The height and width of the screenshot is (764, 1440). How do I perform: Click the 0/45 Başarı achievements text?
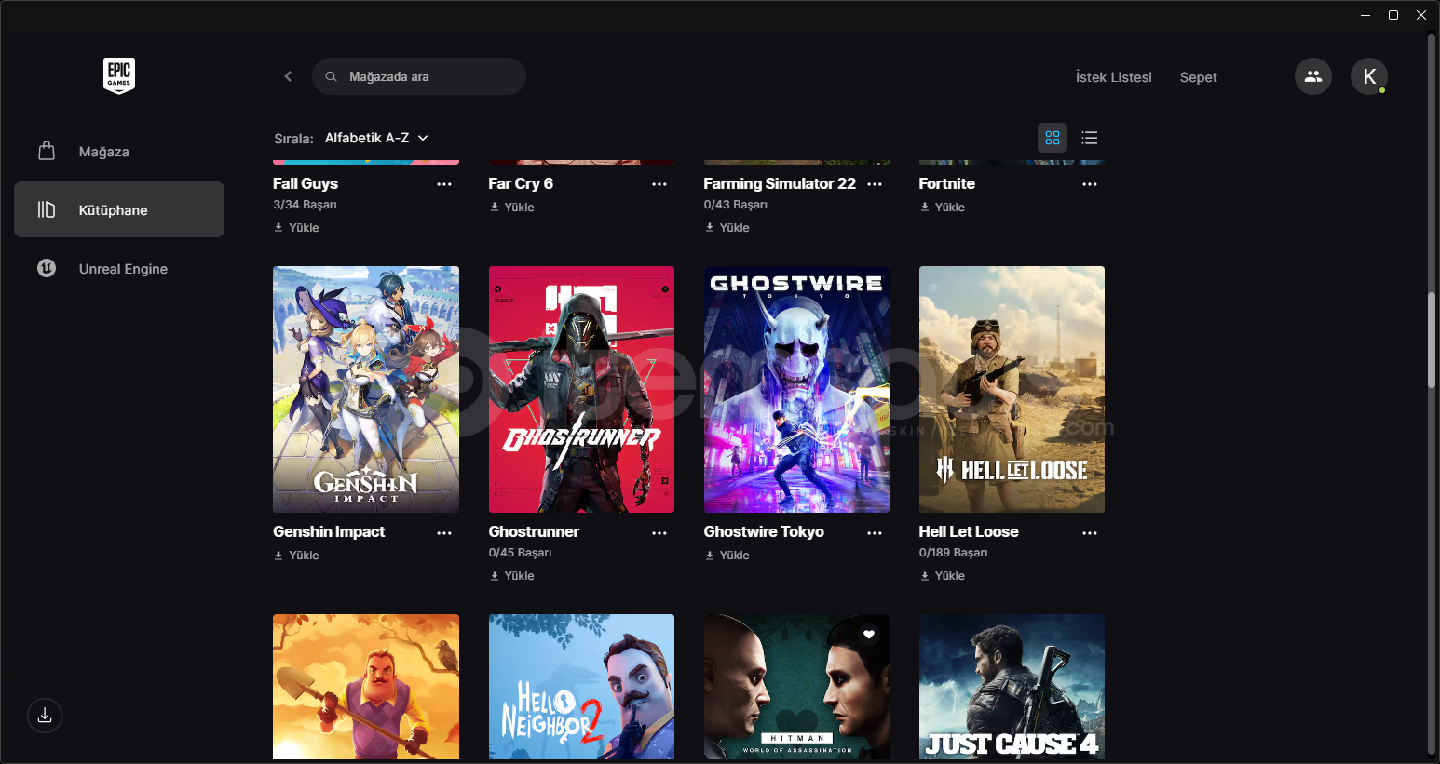(521, 553)
